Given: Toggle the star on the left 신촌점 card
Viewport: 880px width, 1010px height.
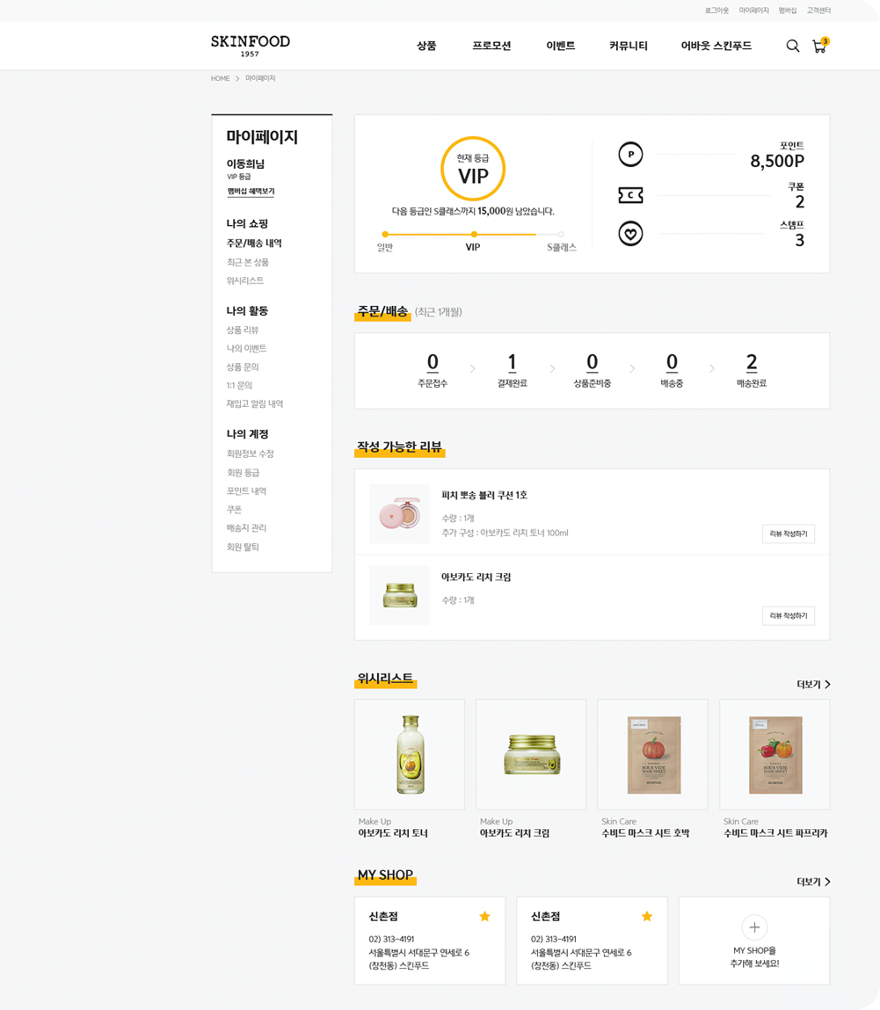Looking at the screenshot, I should pyautogui.click(x=485, y=916).
